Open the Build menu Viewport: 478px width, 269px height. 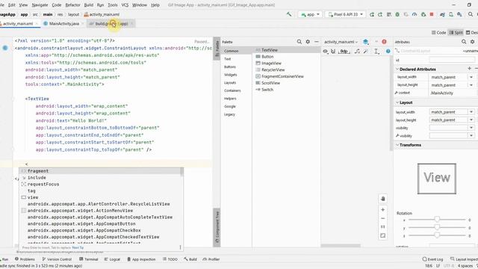89,5
